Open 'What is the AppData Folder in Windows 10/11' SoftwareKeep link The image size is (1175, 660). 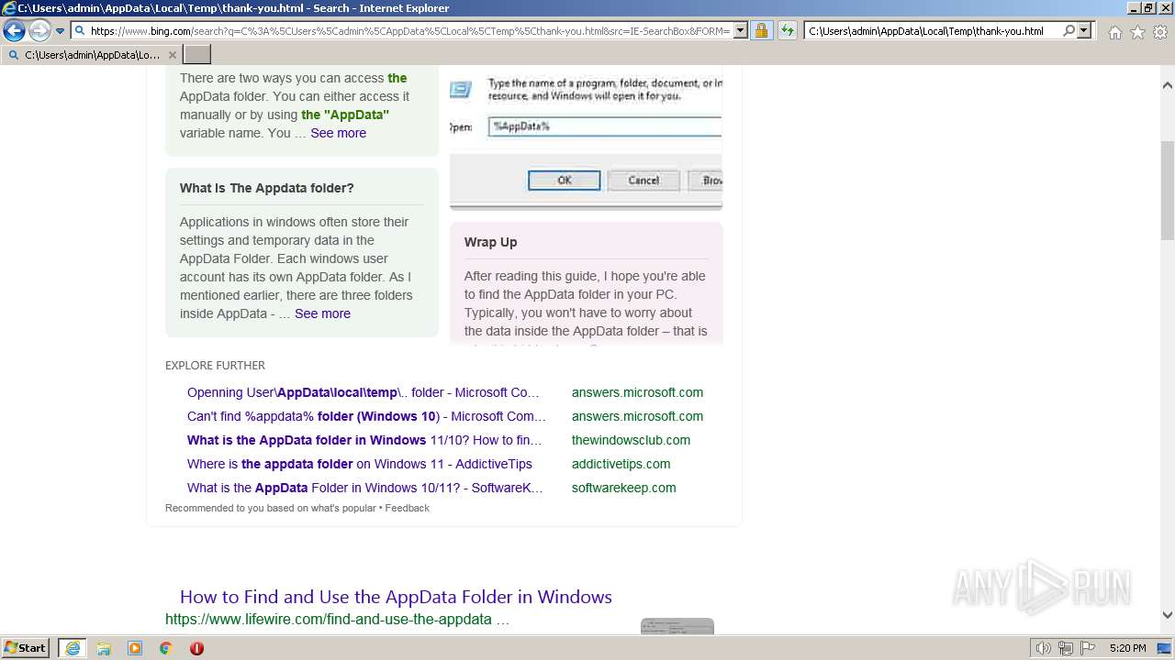pyautogui.click(x=365, y=488)
